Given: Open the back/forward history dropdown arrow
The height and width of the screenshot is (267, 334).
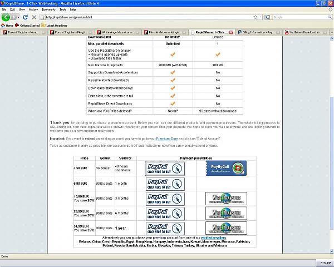Looking at the screenshot, I should pos(18,17).
